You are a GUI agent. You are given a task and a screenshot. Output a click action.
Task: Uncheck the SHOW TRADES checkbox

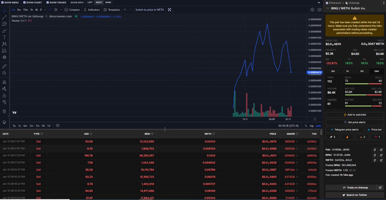coord(48,3)
